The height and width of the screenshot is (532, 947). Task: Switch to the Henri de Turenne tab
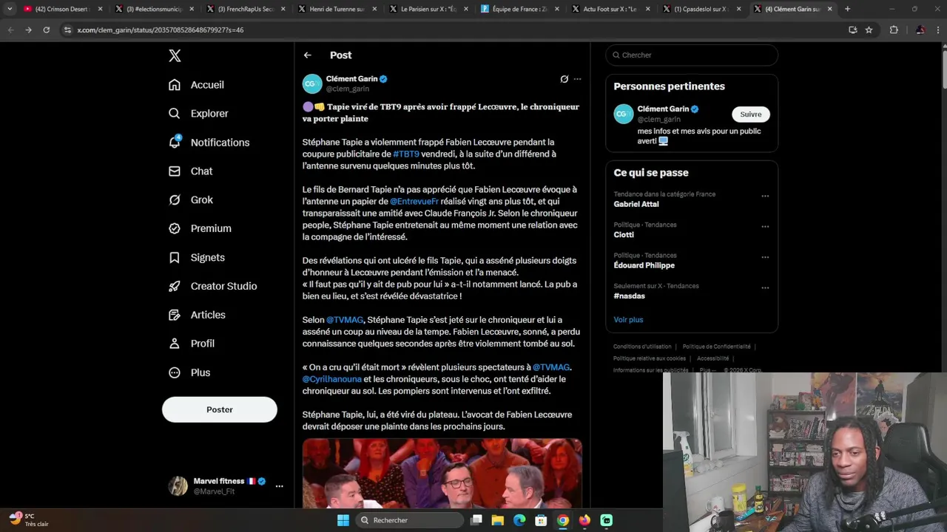336,9
